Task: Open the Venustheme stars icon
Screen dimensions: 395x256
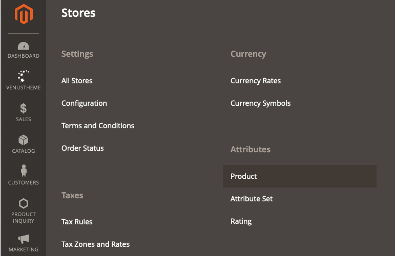Action: pos(24,76)
